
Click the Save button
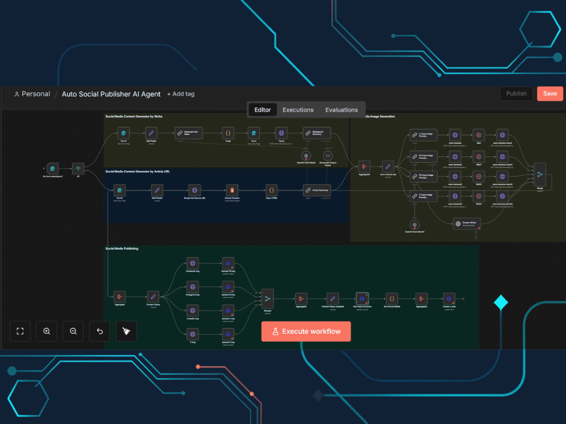[550, 94]
